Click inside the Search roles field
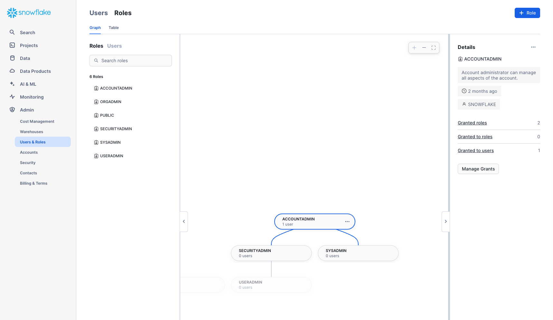The height and width of the screenshot is (320, 553). (x=130, y=61)
